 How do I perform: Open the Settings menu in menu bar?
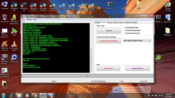(x=29, y=20)
